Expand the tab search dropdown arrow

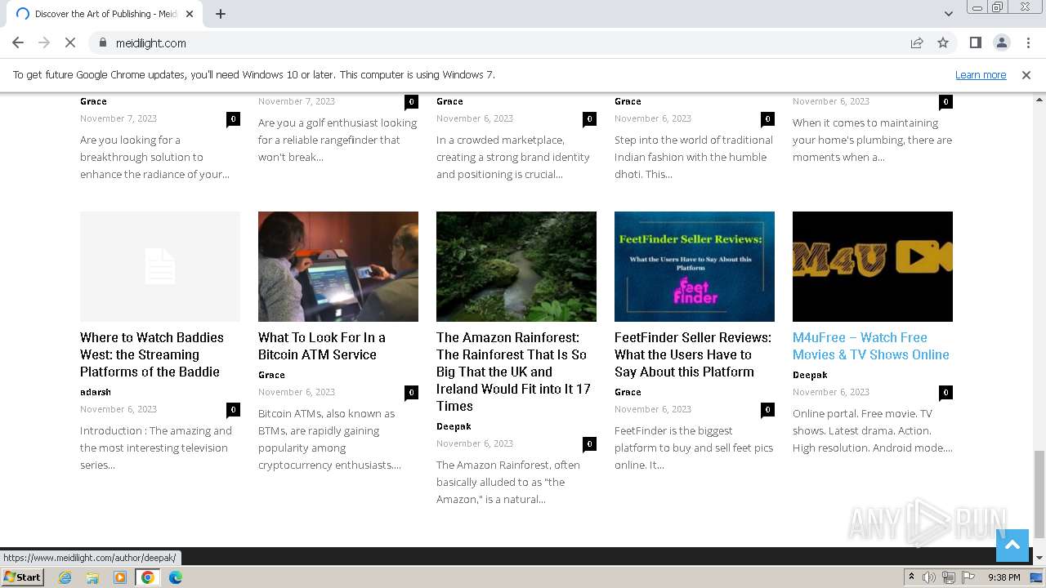pos(949,14)
